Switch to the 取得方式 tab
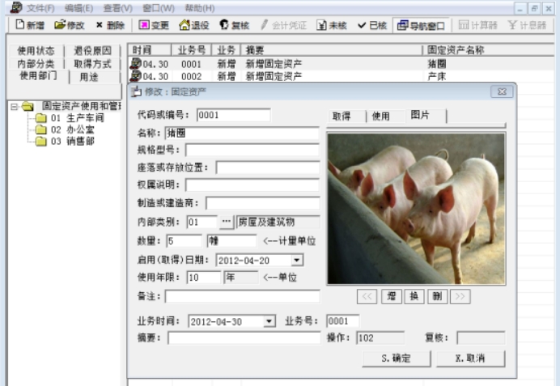The width and height of the screenshot is (560, 386). 92,64
